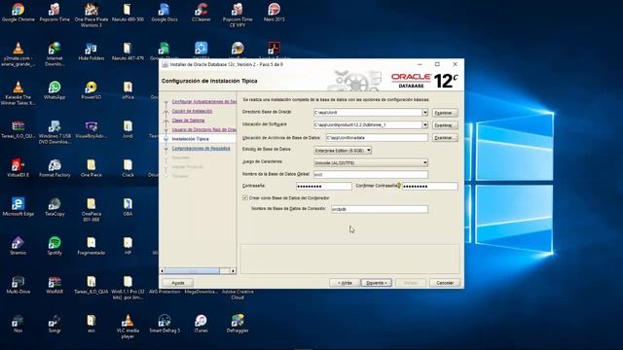Select the Multi-Drive desktop icon
The width and height of the screenshot is (623, 350).
(18, 284)
